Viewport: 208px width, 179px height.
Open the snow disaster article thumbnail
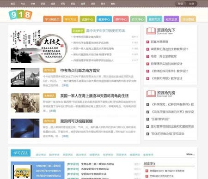click(25, 78)
